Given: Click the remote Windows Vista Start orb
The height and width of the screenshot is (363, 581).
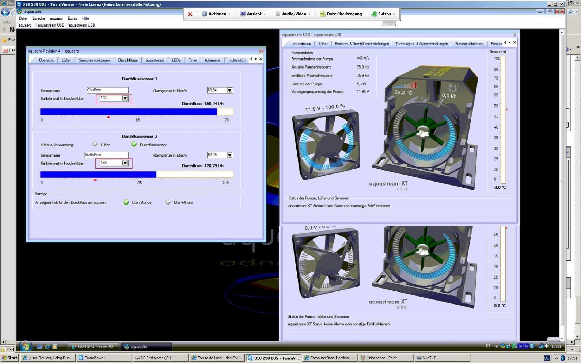Looking at the screenshot, I should (25, 346).
